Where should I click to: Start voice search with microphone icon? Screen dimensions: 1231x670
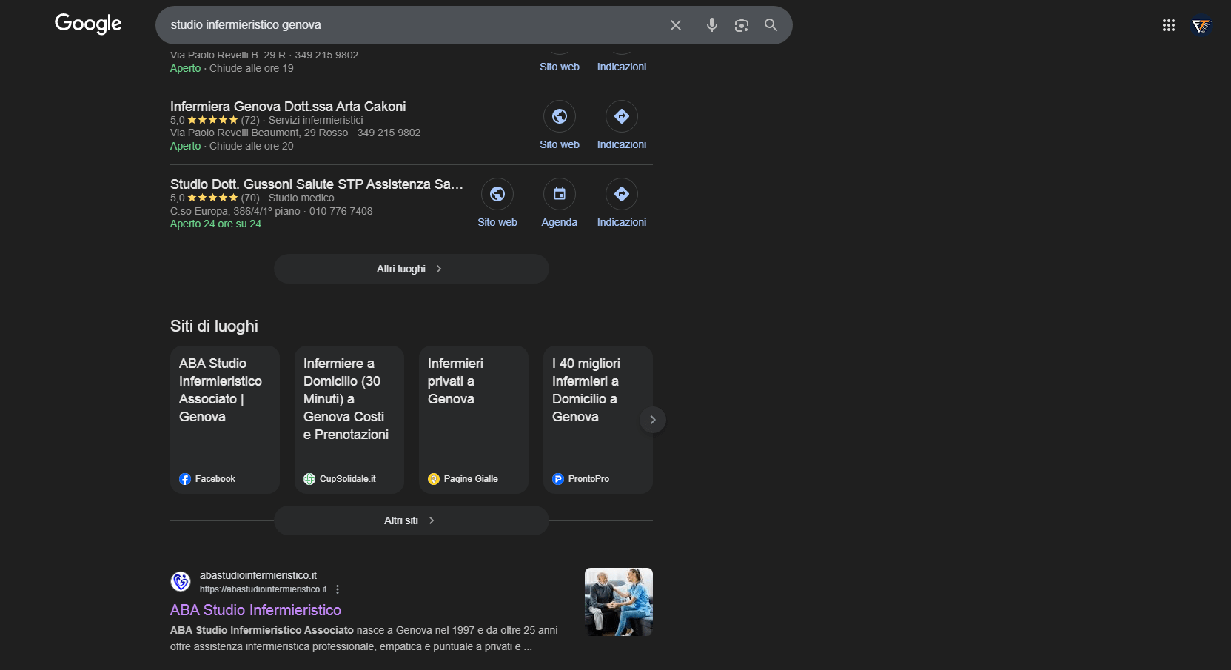point(711,25)
